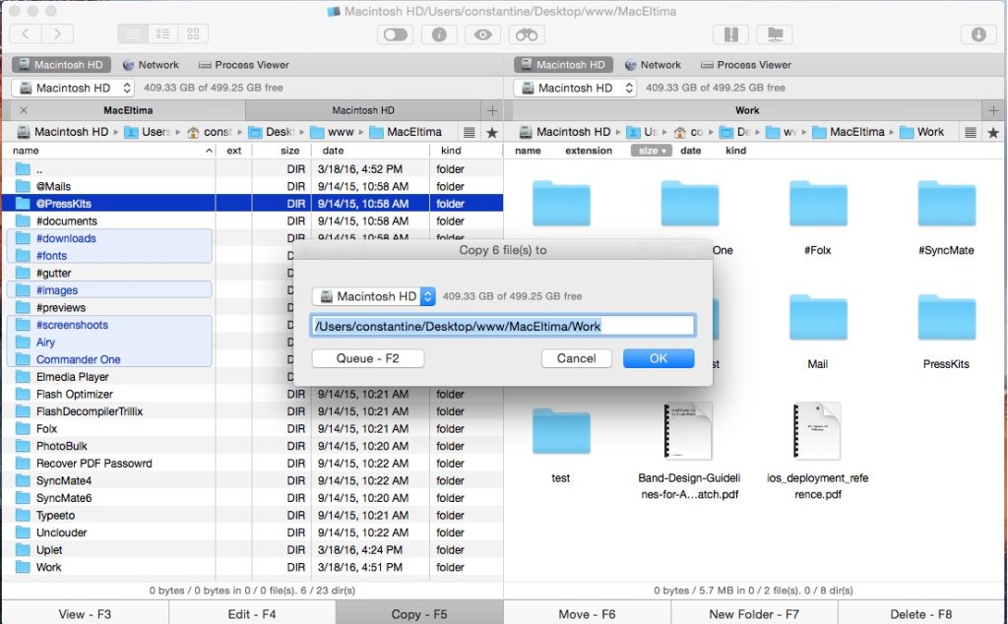Image resolution: width=1008 pixels, height=624 pixels.
Task: Click the destination path input field
Action: pos(503,326)
